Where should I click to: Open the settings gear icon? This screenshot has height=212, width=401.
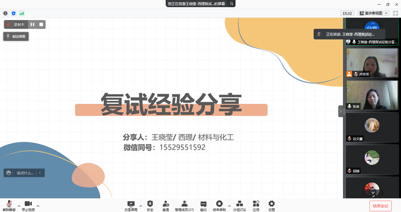272,204
